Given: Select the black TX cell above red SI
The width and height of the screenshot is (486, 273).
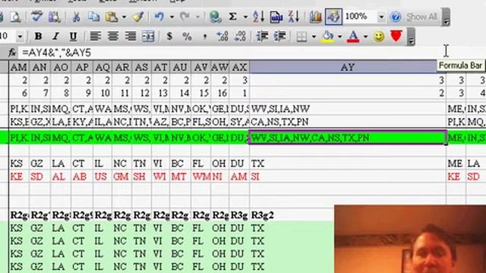Looking at the screenshot, I should point(348,164).
